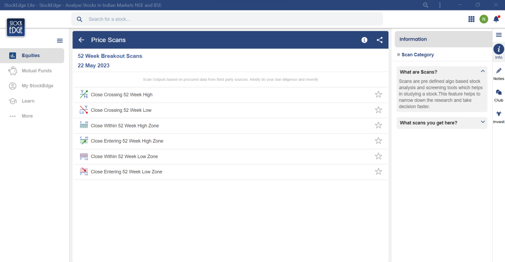Viewport: 505px width, 262px height.
Task: Open the notifications bell icon
Action: pyautogui.click(x=496, y=19)
